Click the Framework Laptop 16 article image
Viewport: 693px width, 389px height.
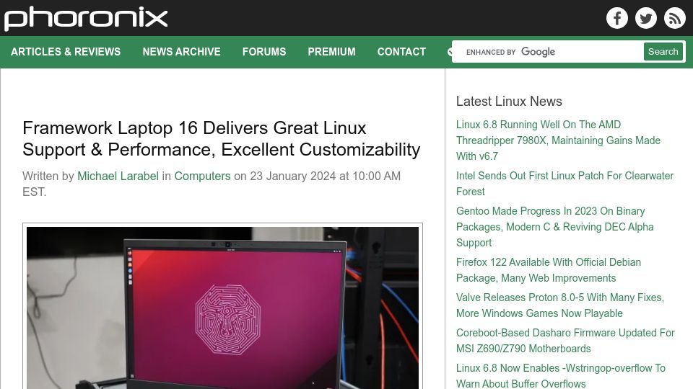pyautogui.click(x=223, y=308)
